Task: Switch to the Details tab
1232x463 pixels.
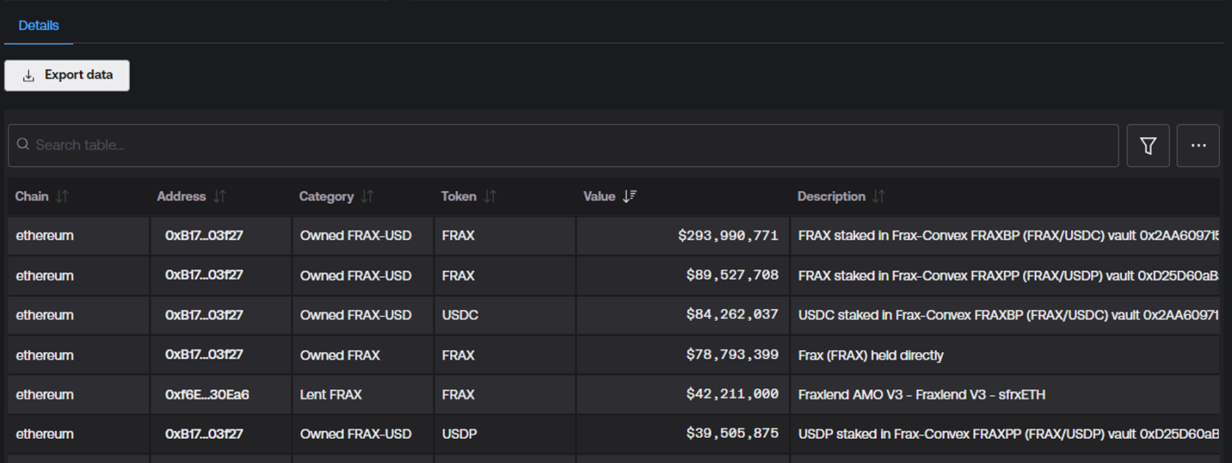Action: [x=38, y=25]
